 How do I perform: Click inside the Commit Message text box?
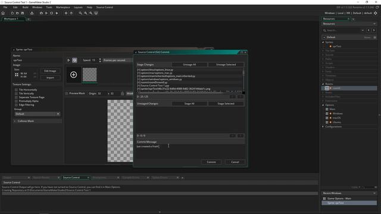pyautogui.click(x=190, y=151)
